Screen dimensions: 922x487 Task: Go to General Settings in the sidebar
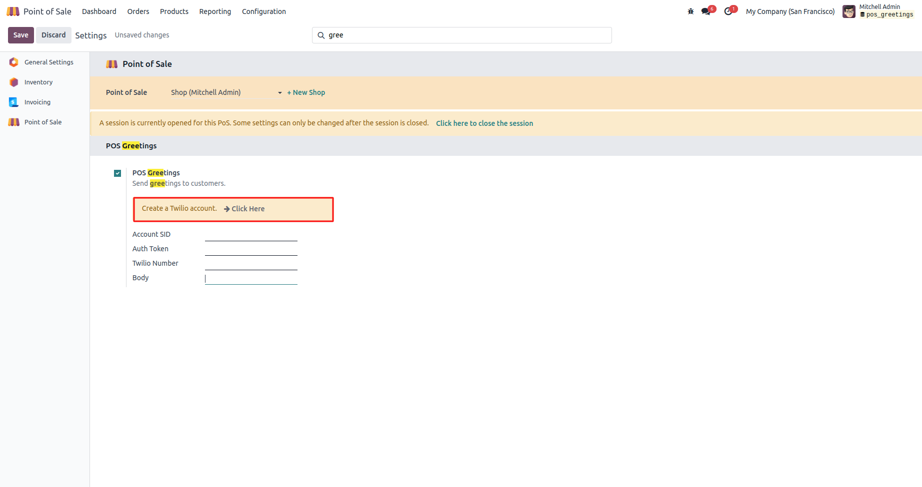coord(49,62)
